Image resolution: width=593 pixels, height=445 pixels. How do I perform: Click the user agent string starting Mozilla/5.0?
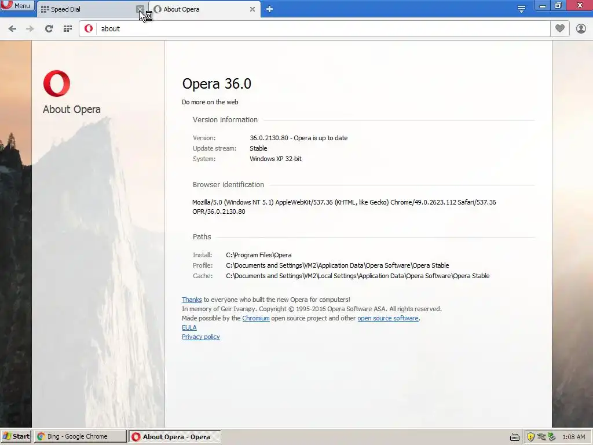tap(344, 207)
